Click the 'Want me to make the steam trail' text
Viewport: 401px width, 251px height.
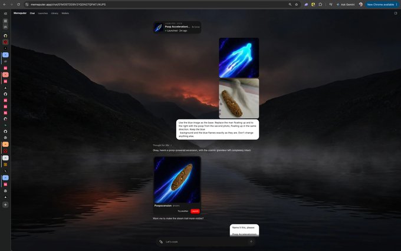click(x=178, y=219)
